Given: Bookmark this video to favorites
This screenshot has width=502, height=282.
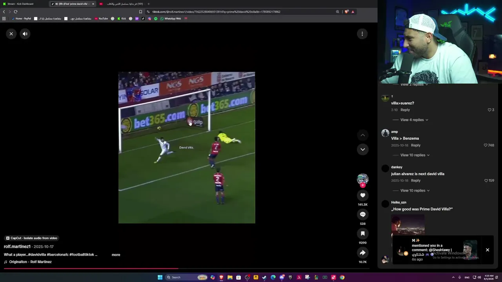Looking at the screenshot, I should [x=362, y=233].
